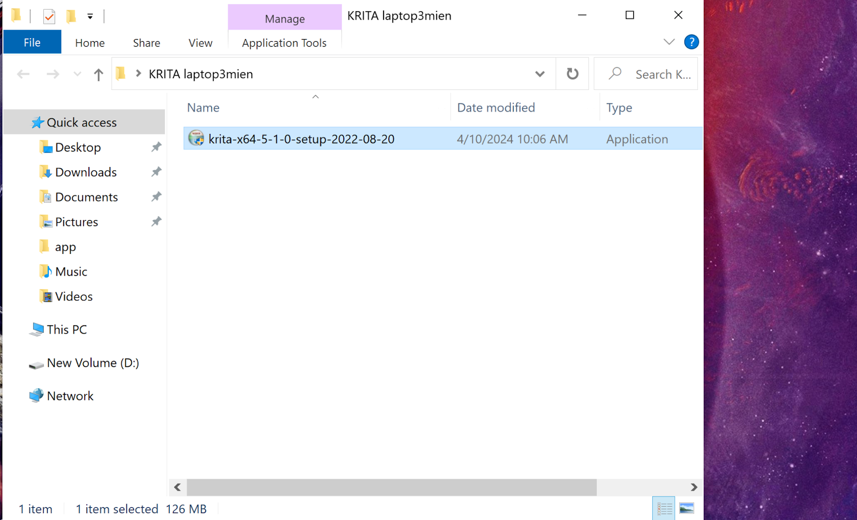This screenshot has height=520, width=857.
Task: Go forward with the right arrow
Action: click(x=52, y=74)
